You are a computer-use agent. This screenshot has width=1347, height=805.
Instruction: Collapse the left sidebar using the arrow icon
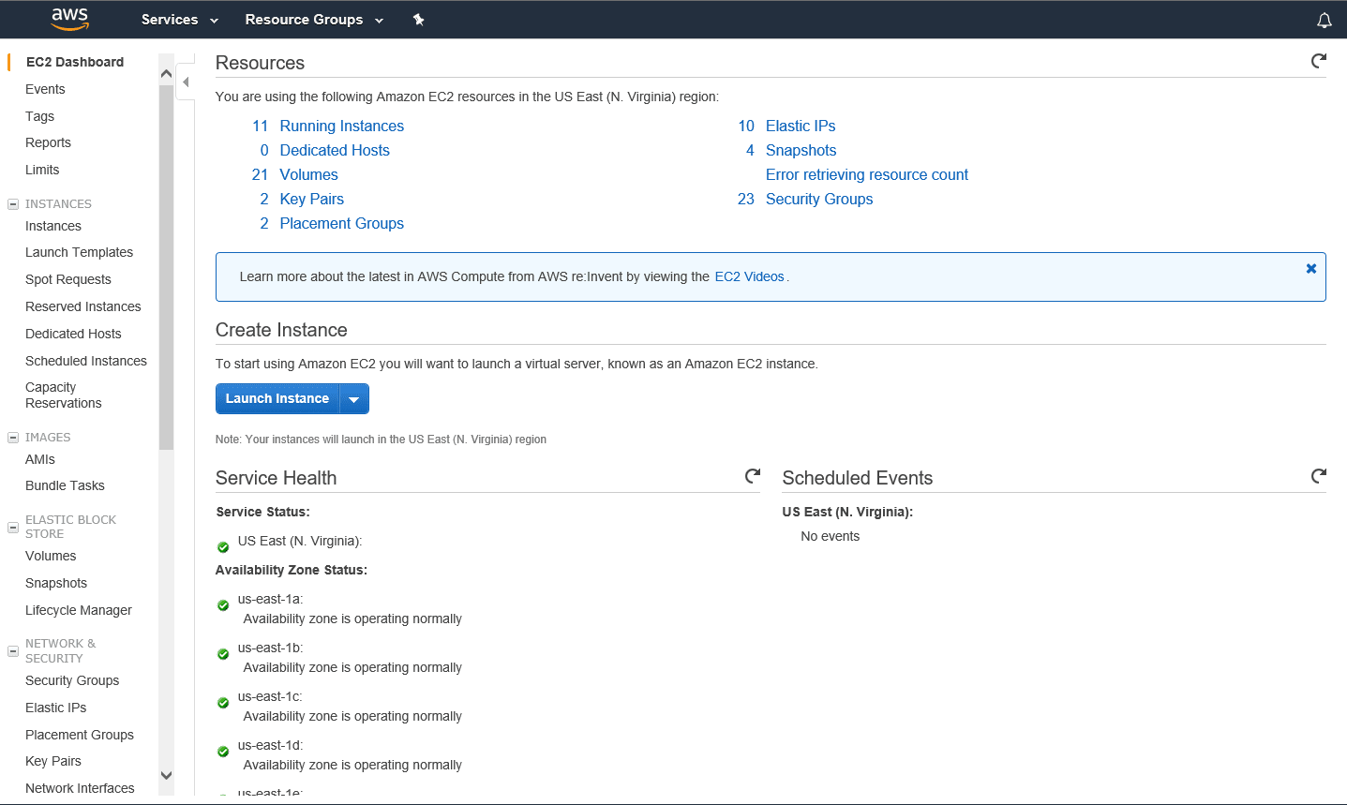(x=185, y=82)
